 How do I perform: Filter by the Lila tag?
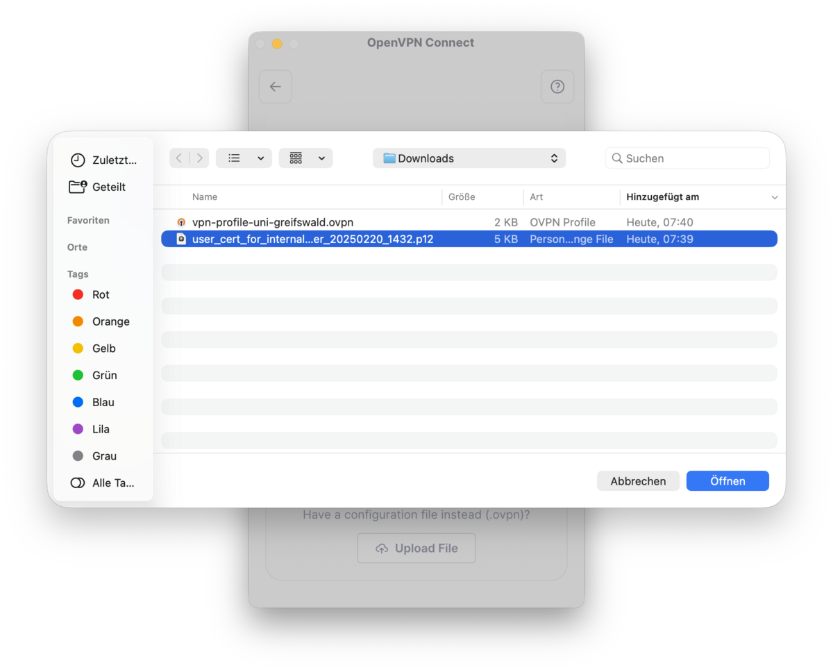(x=91, y=429)
